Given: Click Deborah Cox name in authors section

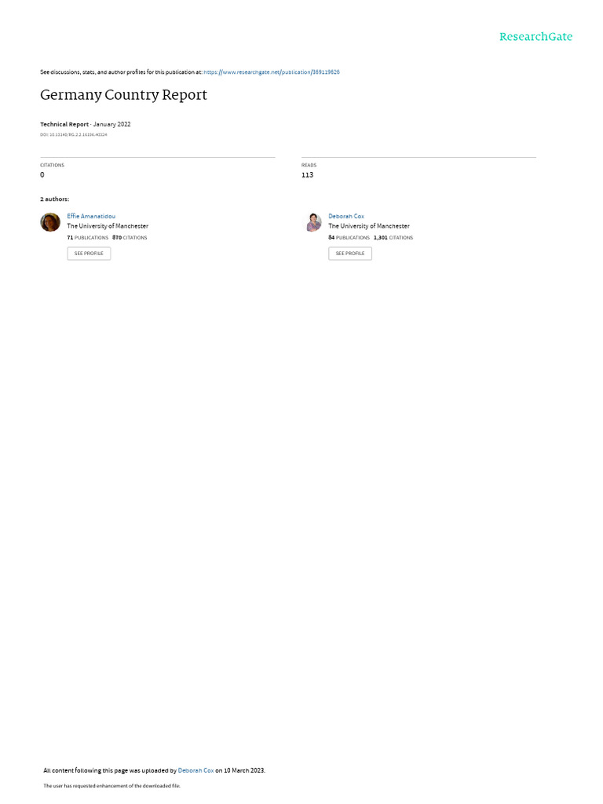Looking at the screenshot, I should point(346,217).
